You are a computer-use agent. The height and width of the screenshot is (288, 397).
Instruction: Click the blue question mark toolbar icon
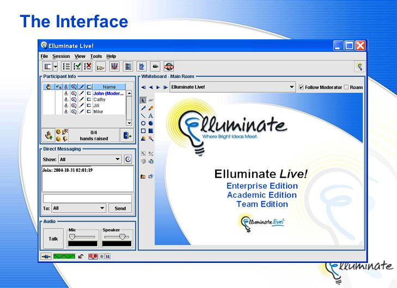pos(142,67)
